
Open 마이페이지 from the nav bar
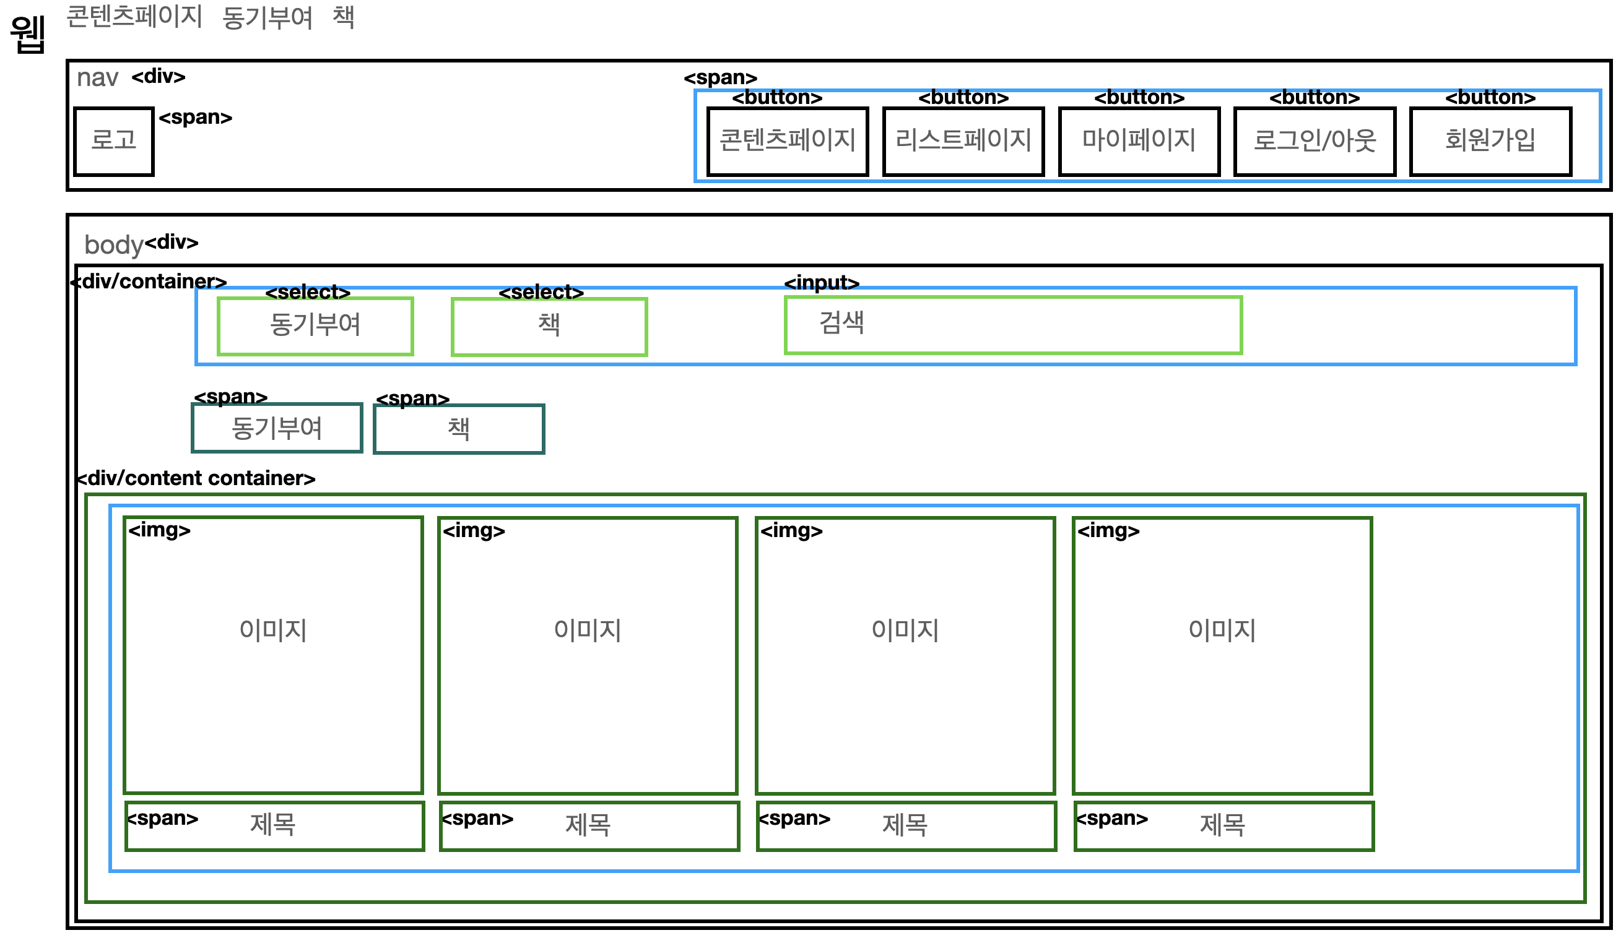click(x=1139, y=141)
